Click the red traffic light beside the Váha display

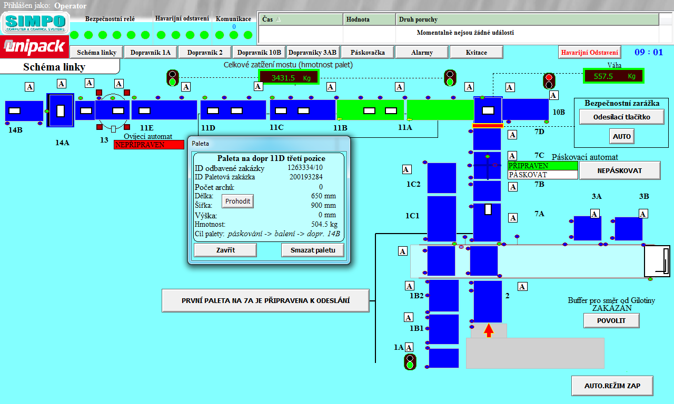coord(549,81)
